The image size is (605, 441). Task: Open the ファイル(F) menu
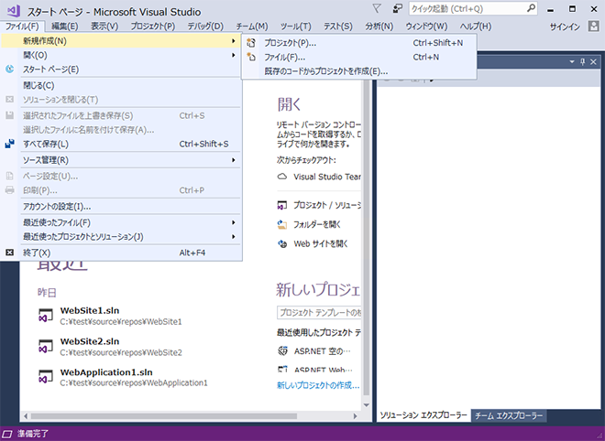pos(22,27)
